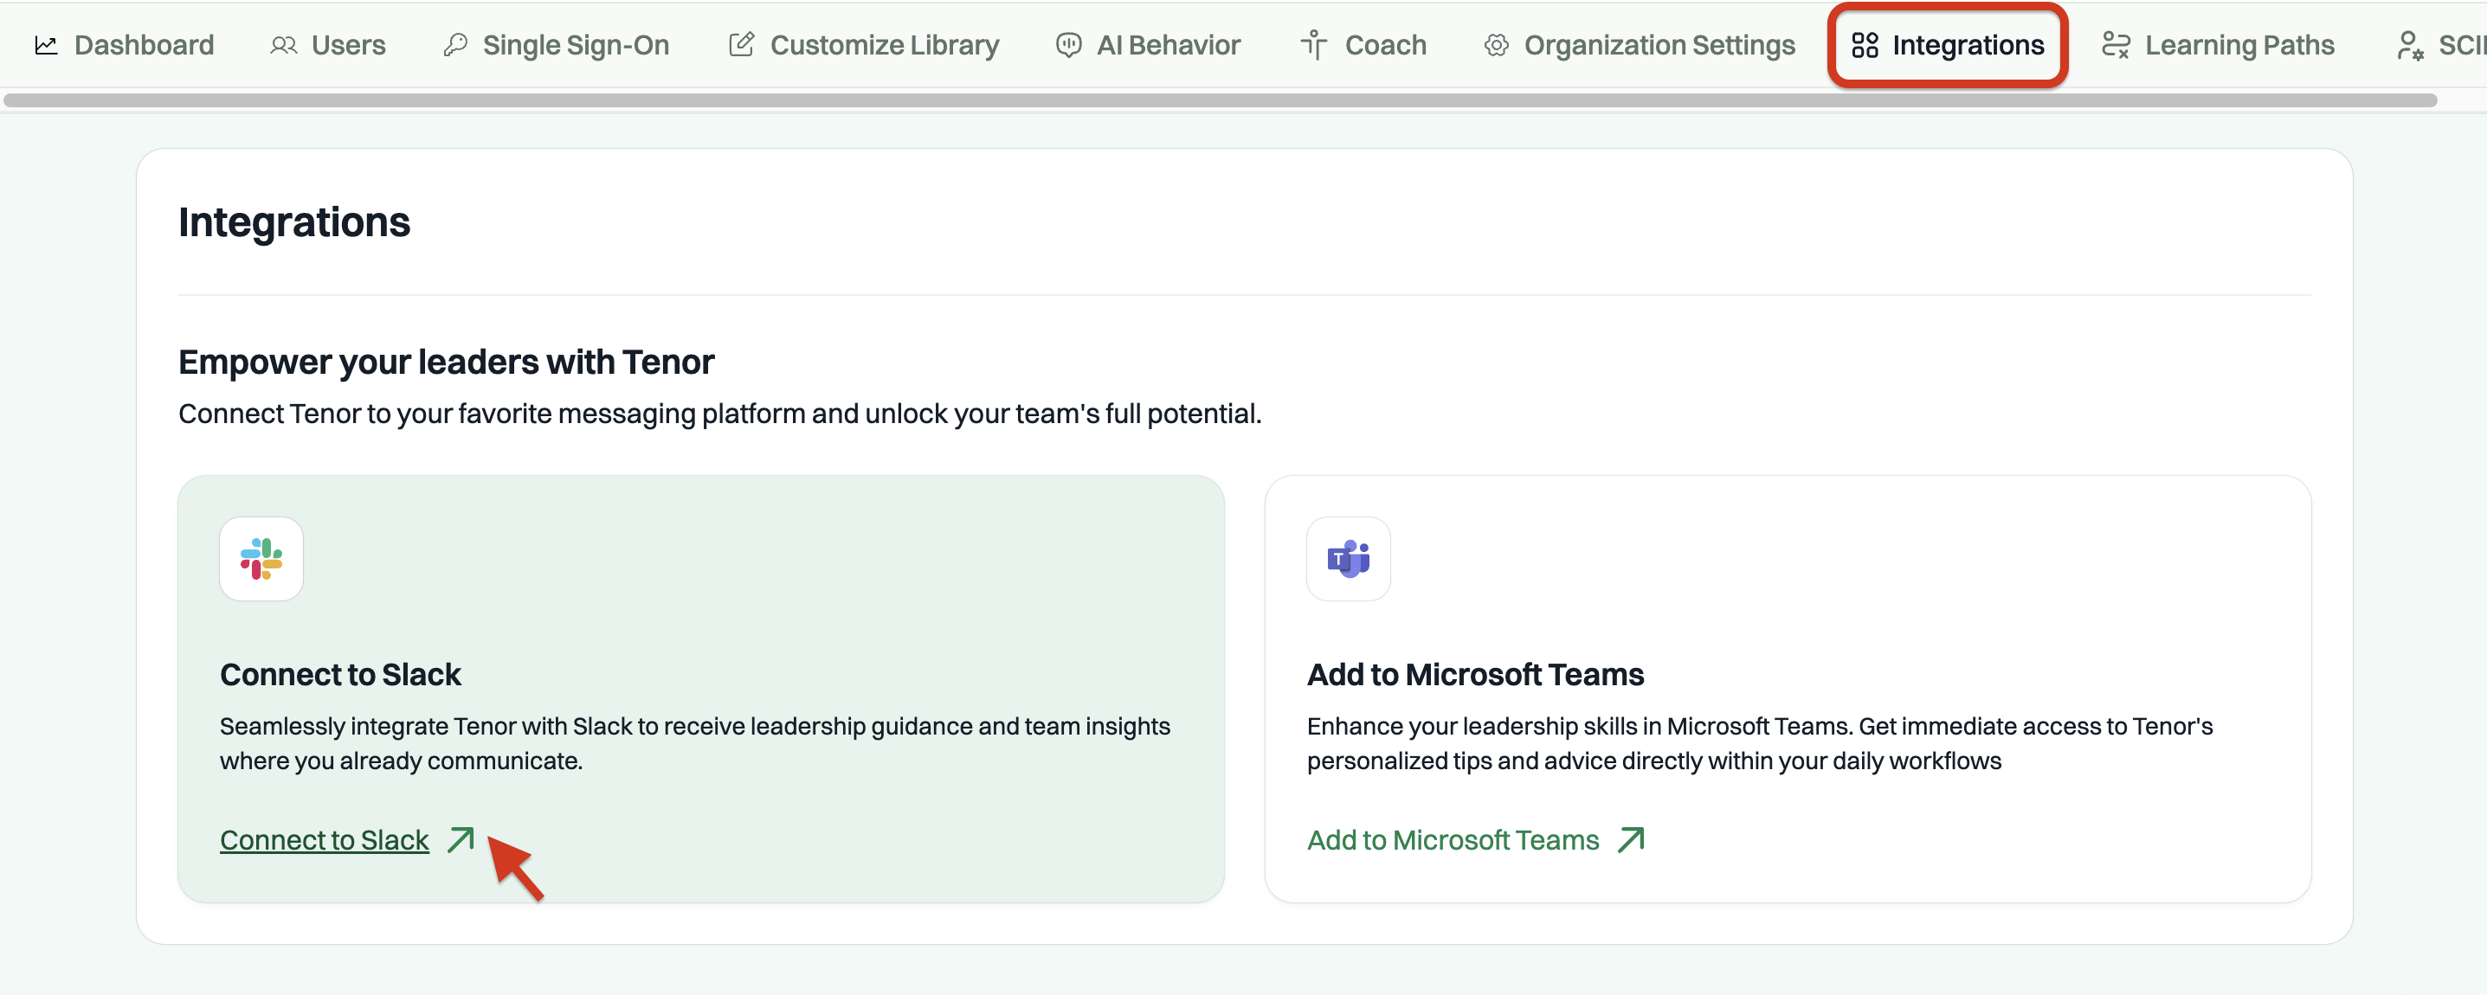Open the Dashboard tab

tap(125, 45)
